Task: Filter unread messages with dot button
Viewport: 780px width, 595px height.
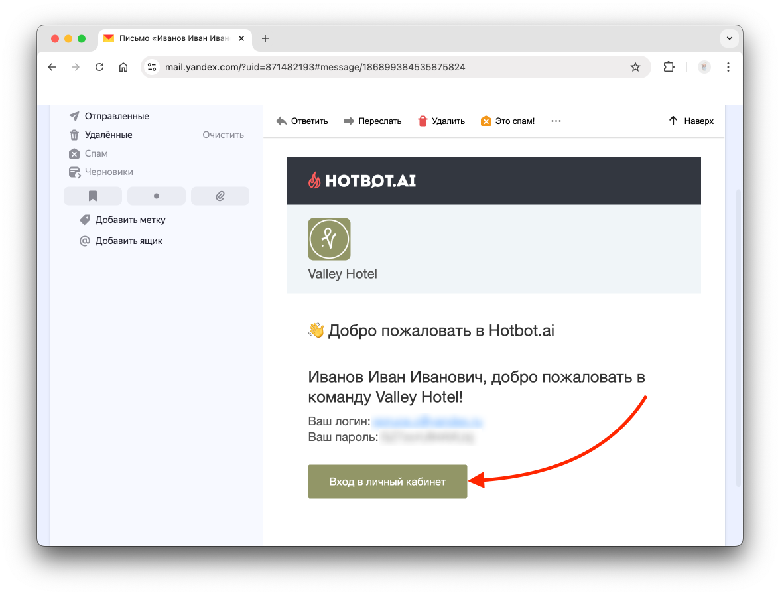Action: click(157, 196)
